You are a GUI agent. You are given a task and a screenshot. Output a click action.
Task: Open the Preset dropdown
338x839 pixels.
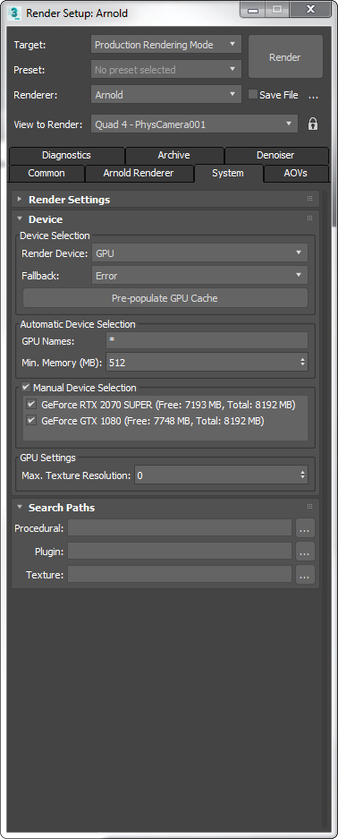tap(166, 70)
